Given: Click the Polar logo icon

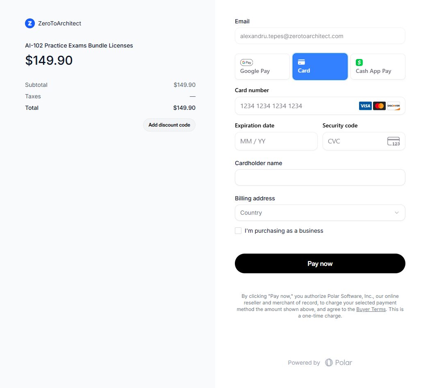Looking at the screenshot, I should click(329, 363).
